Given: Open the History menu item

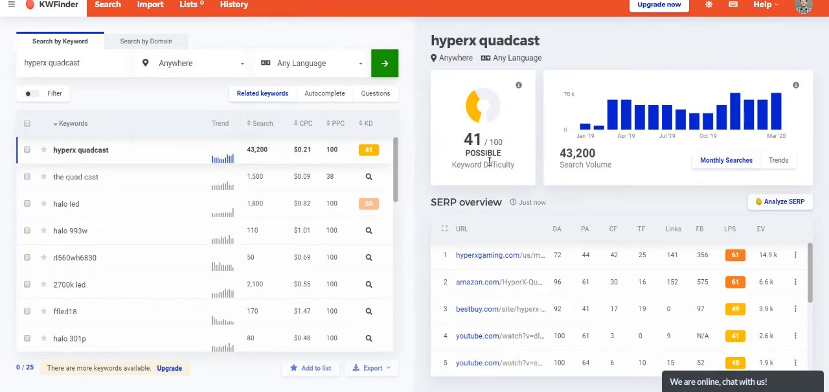Looking at the screenshot, I should pyautogui.click(x=234, y=5).
